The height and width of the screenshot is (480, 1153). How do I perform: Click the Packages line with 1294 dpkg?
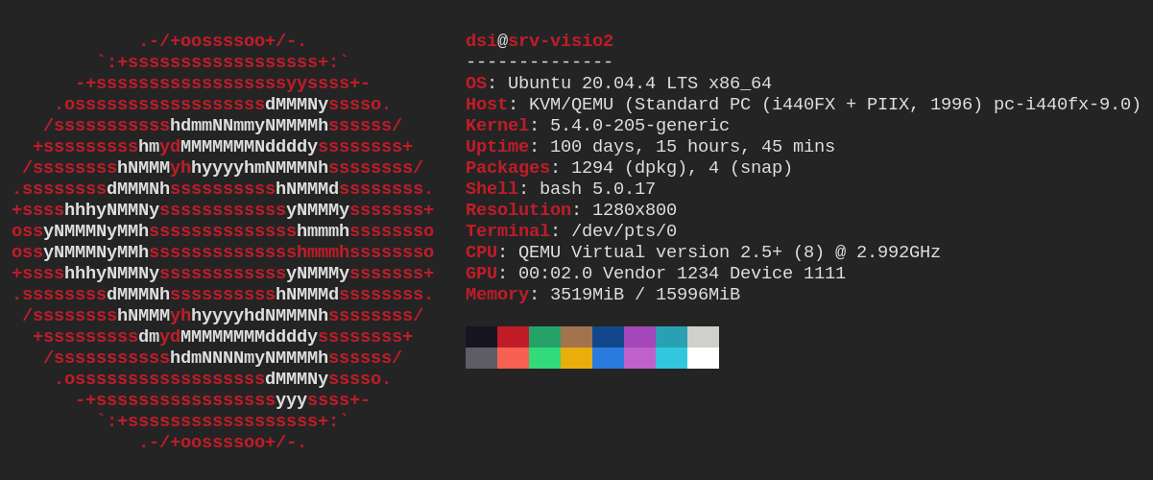629,168
